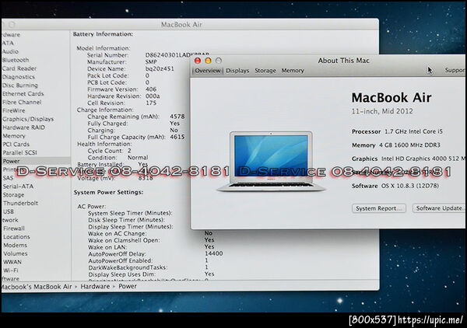Click the Cycle Count value 2
The width and height of the screenshot is (467, 328).
129,151
